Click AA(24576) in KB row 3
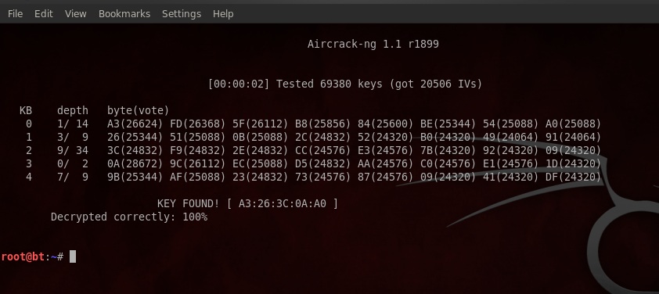Screen dimensions: 659x294 click(x=386, y=163)
